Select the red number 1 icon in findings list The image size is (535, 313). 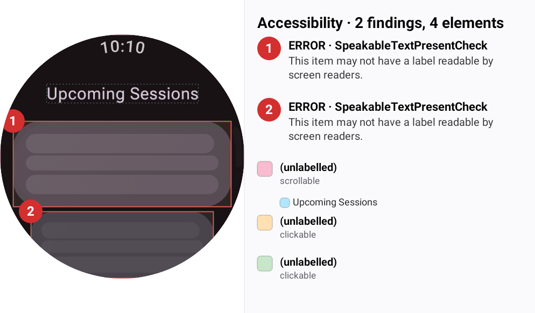click(269, 48)
